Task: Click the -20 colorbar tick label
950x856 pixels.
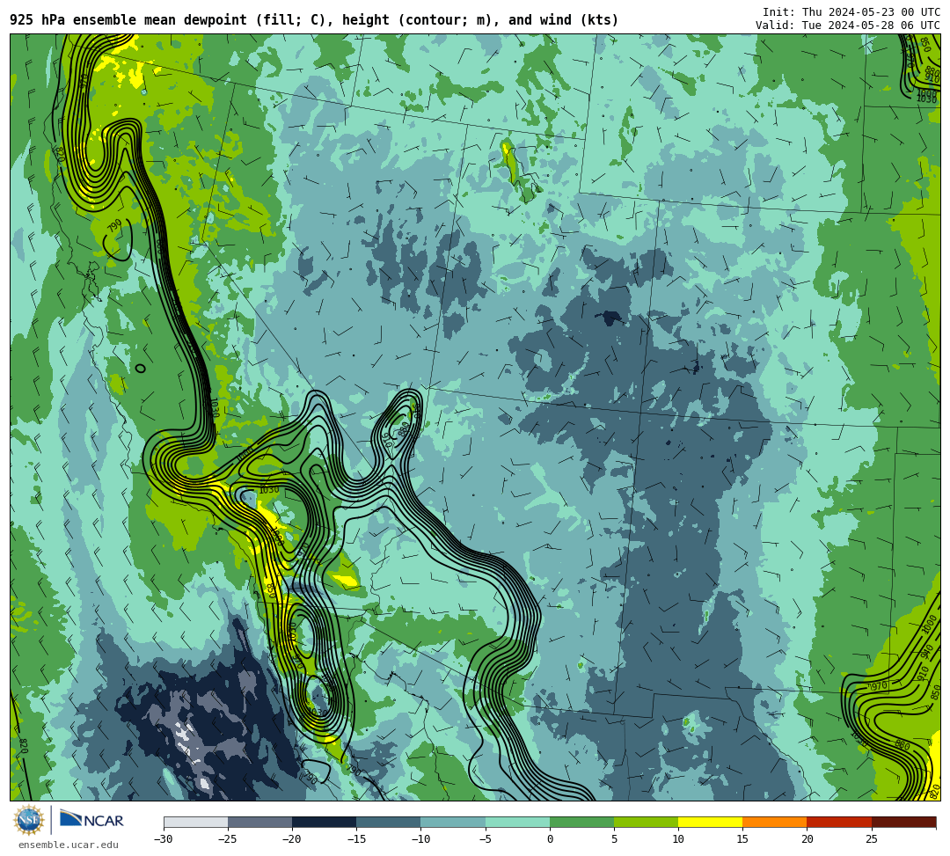Action: [292, 839]
